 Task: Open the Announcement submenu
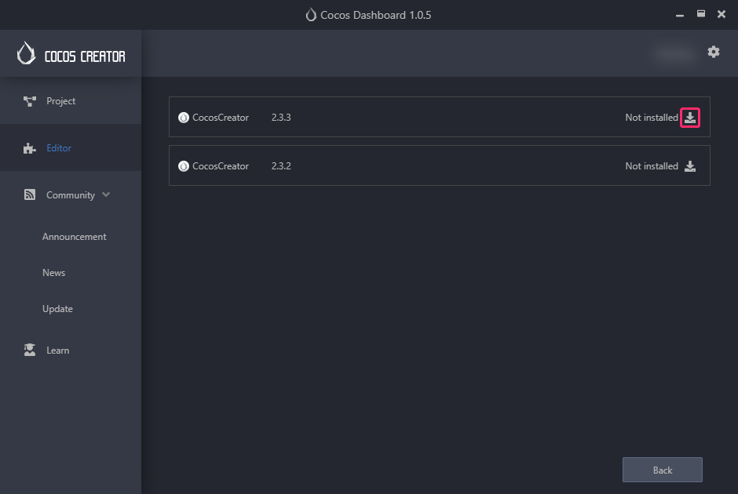(x=75, y=237)
